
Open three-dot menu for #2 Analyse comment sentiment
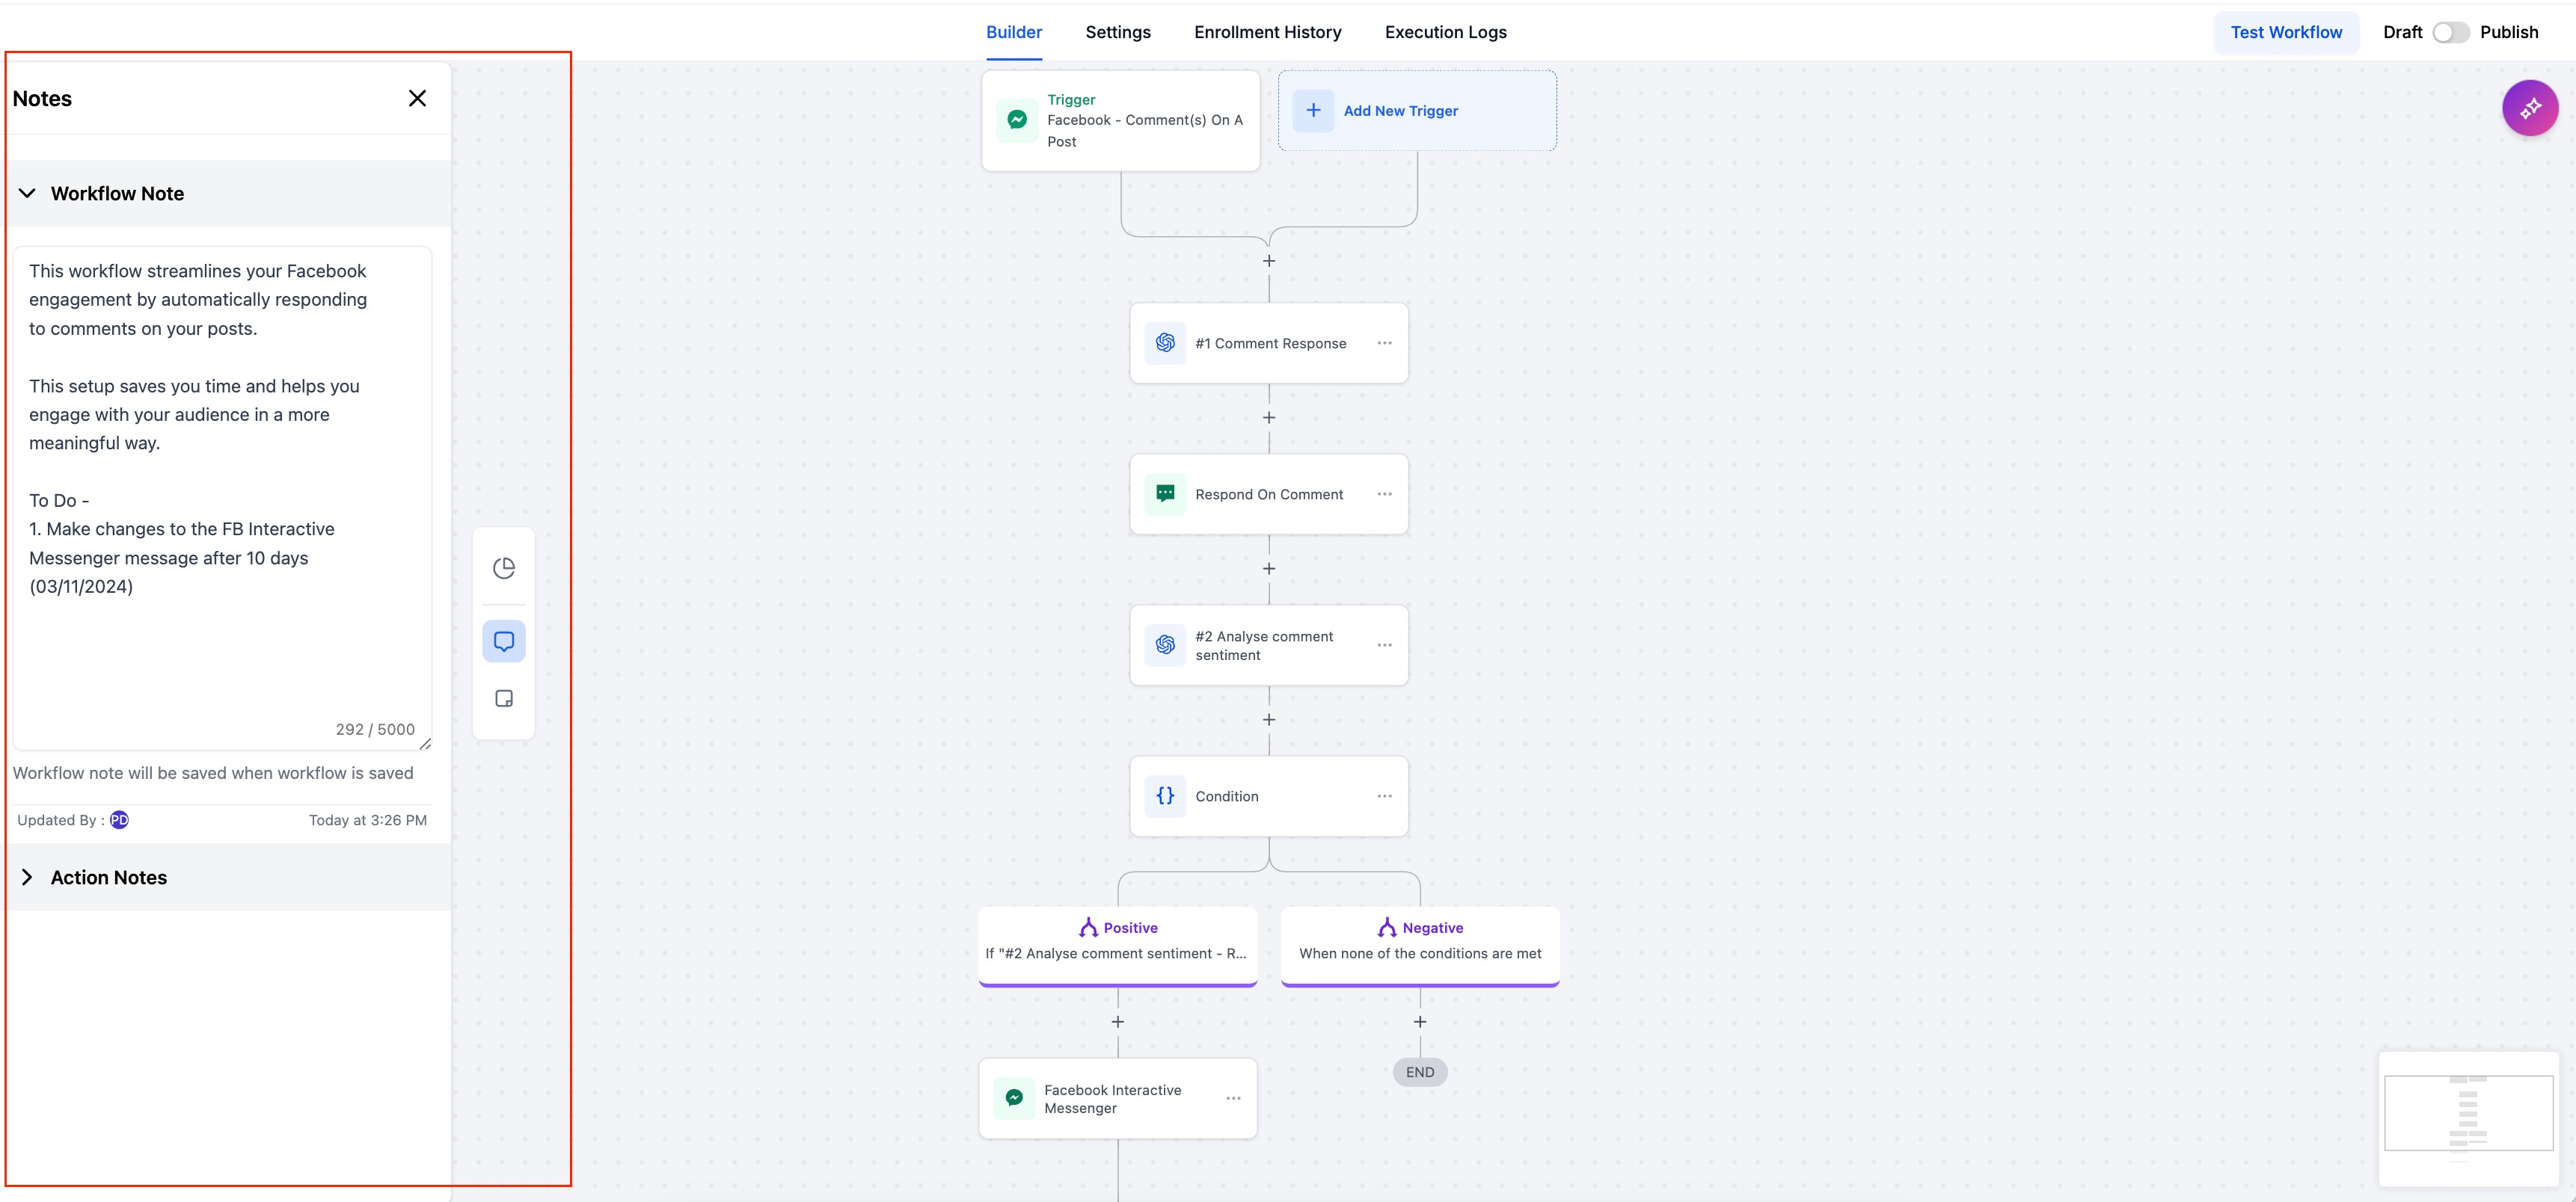pos(1384,645)
